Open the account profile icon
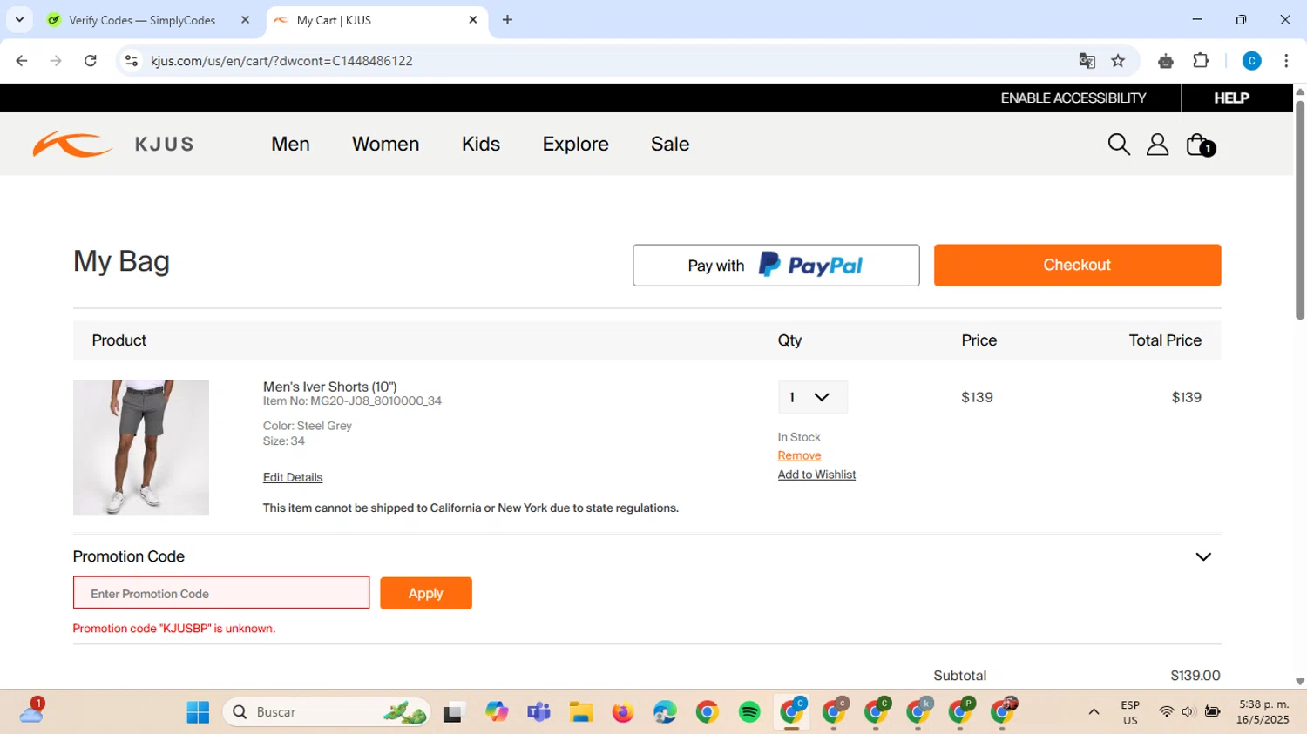This screenshot has width=1307, height=734. coord(1157,145)
